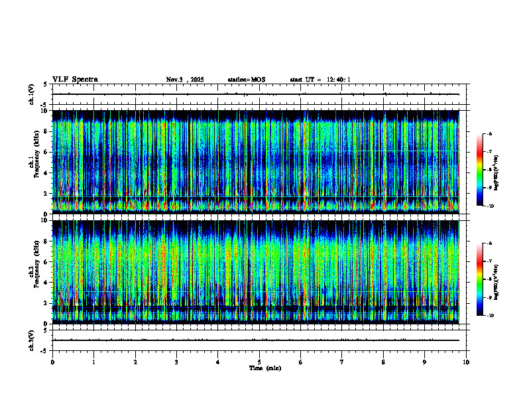525x406 pixels.
Task: Click the '8' kHz tick of ch.1 frequency axis
Action: click(x=46, y=131)
